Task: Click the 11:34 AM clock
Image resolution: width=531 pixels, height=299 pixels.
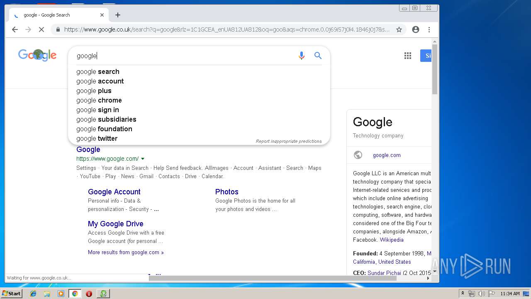Action: (x=510, y=294)
